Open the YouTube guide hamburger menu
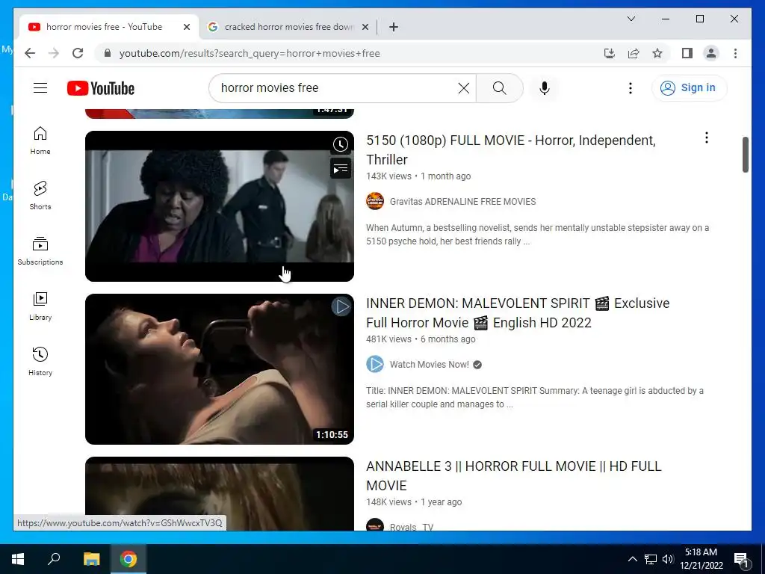The height and width of the screenshot is (574, 765). click(x=40, y=88)
